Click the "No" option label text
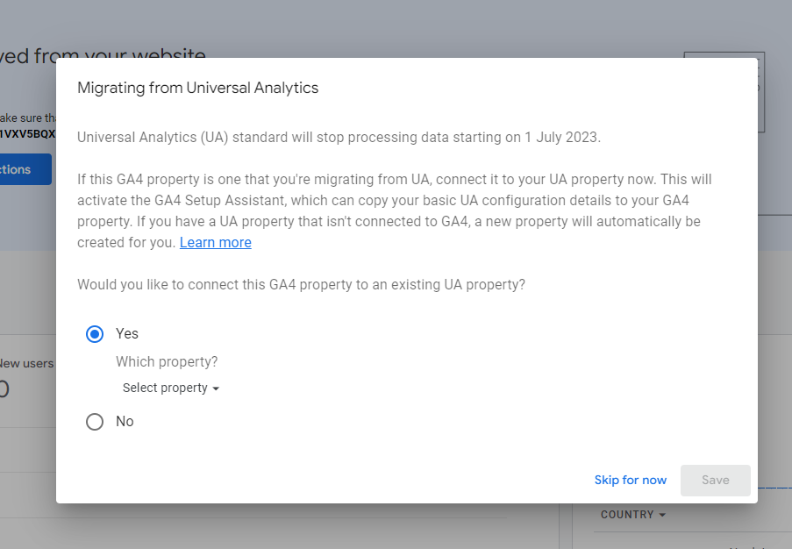The height and width of the screenshot is (549, 792). (125, 421)
